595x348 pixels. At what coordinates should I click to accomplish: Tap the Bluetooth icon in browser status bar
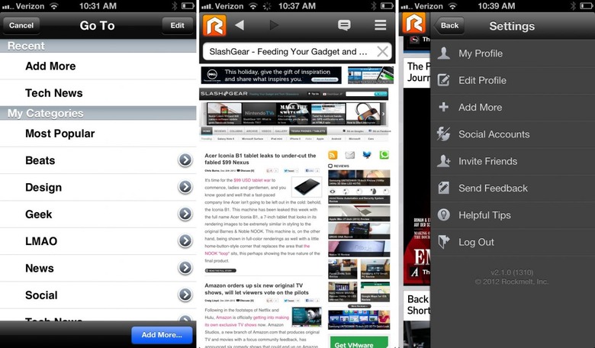(x=374, y=6)
